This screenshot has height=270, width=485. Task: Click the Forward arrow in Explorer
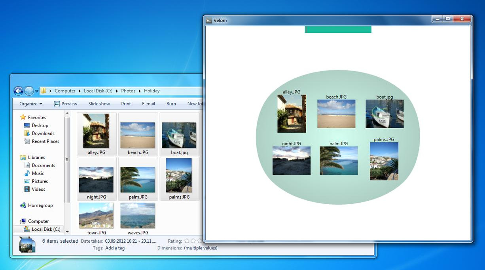[29, 91]
